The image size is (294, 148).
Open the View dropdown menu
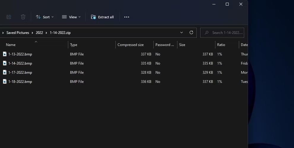pos(71,17)
